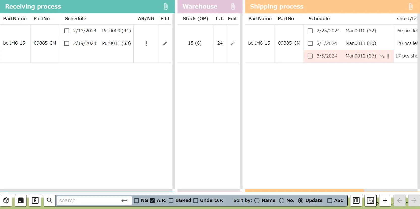Click the Shipping process panel header

277,7
